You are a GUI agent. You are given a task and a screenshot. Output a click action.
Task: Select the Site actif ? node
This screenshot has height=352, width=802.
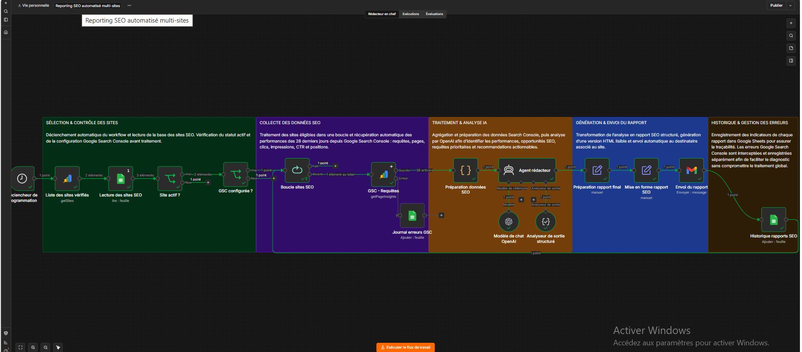tap(170, 179)
